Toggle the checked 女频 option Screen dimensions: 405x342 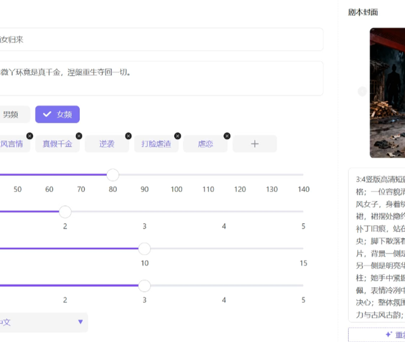pyautogui.click(x=58, y=114)
